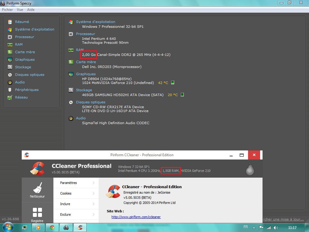Viewport: 309px width, 232px height.
Task: Click the "42 °C" graphics temperature value
Action: coord(163,83)
